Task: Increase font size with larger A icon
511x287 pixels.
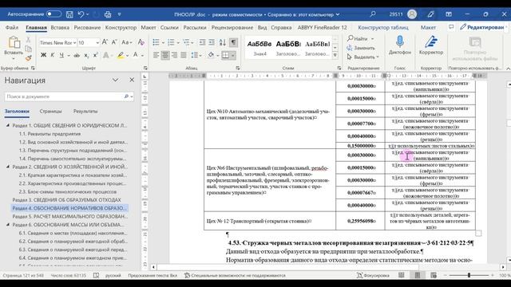Action: (x=105, y=42)
